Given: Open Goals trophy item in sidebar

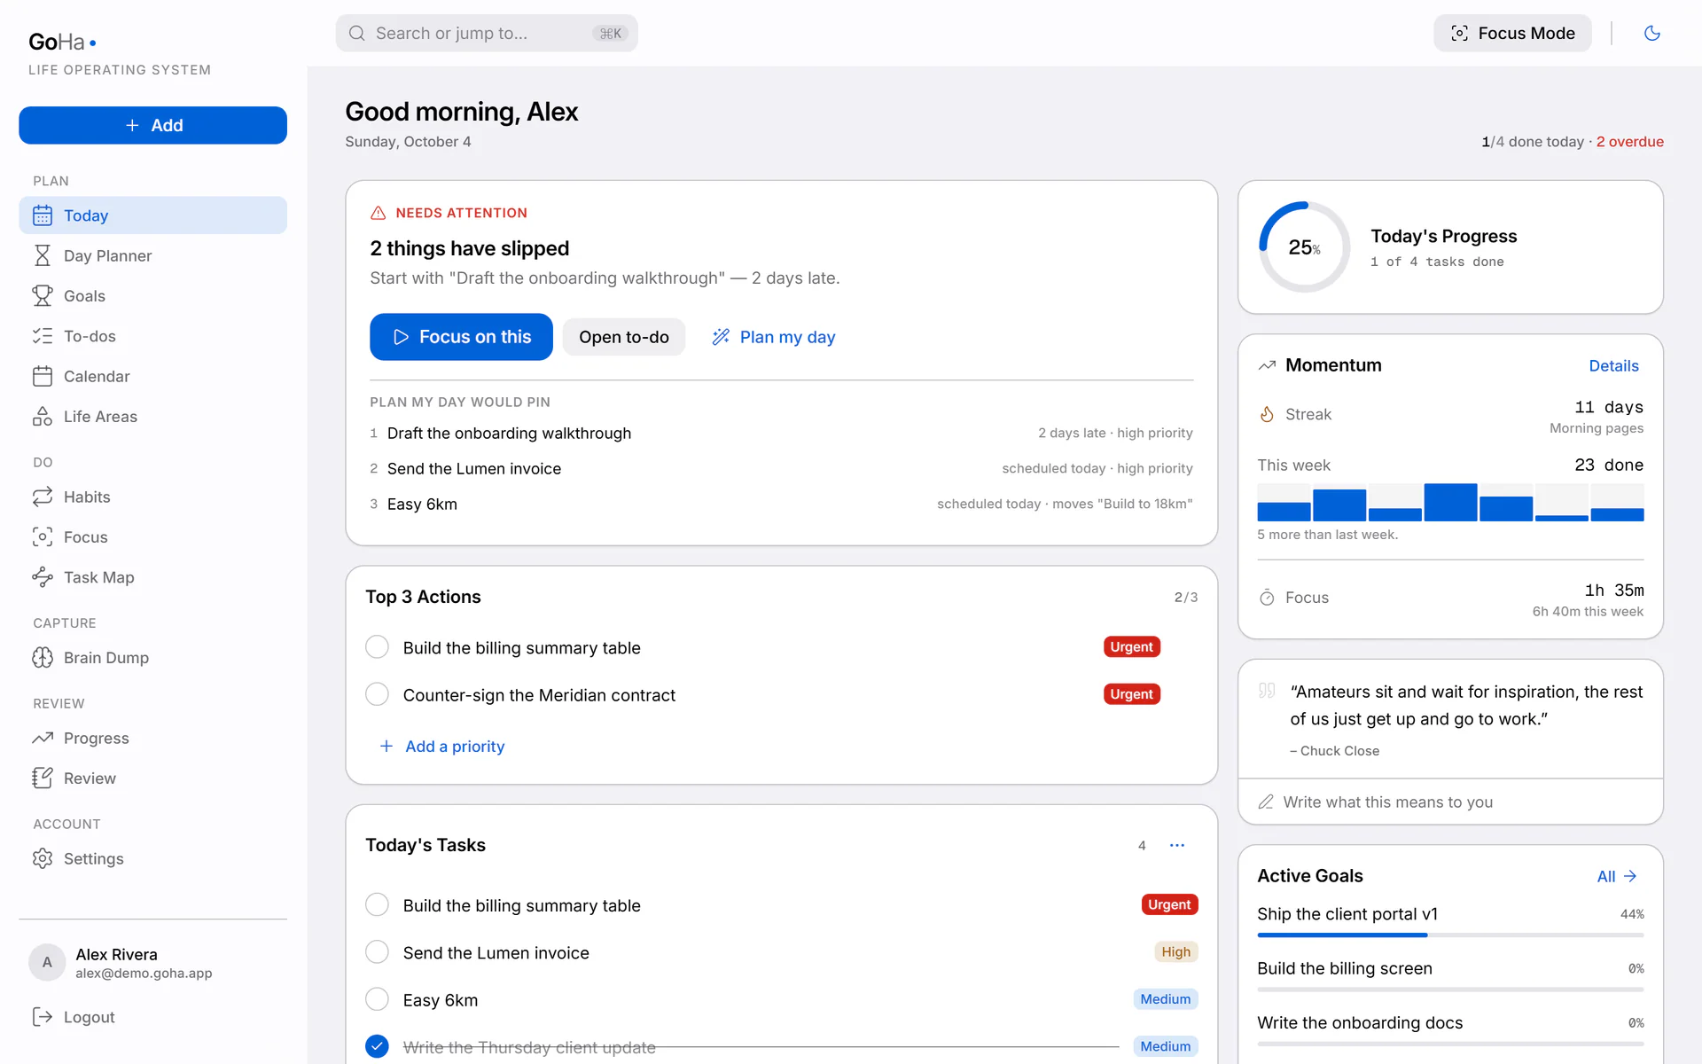Looking at the screenshot, I should click(x=152, y=296).
